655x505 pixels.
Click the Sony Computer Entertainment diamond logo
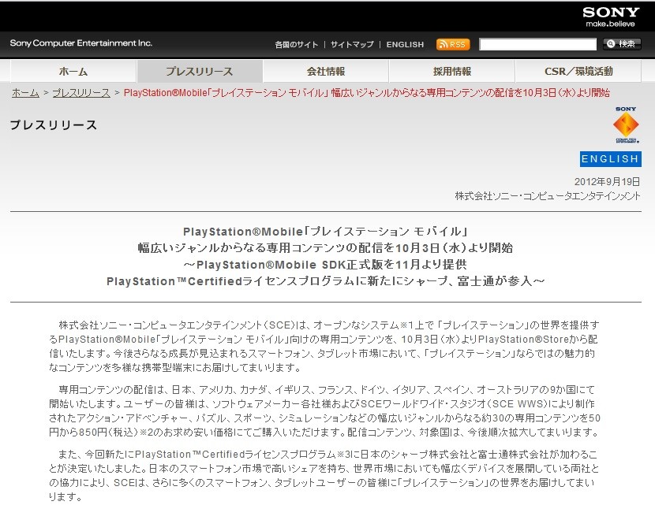tap(626, 124)
